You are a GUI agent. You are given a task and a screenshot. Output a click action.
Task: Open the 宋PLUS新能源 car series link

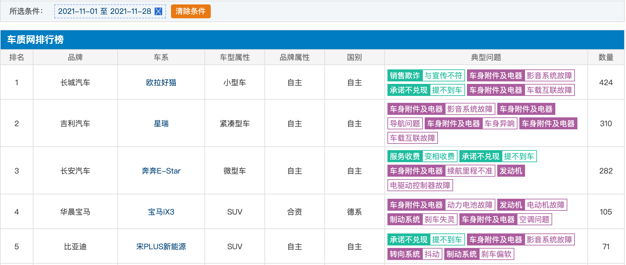point(161,247)
